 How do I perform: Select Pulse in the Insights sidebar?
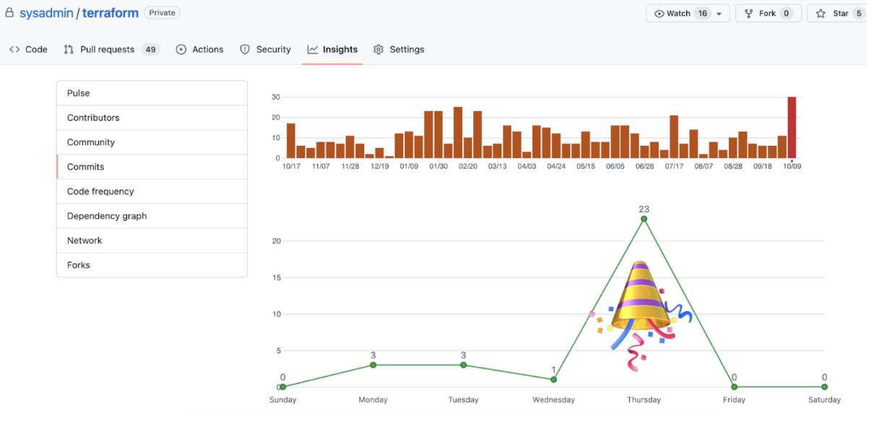[79, 93]
